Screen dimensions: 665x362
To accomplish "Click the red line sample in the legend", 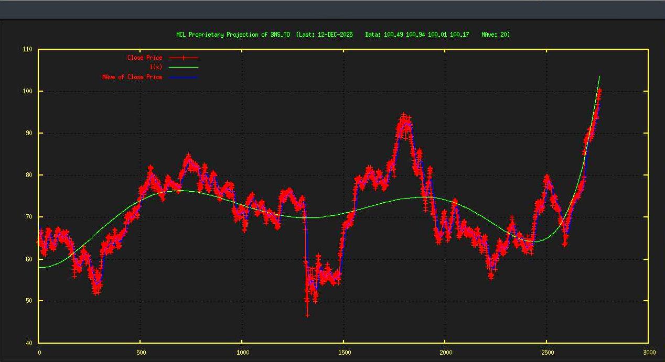I will click(183, 58).
